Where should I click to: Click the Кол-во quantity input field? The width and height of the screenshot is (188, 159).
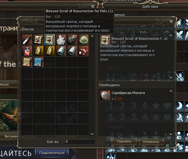pos(80,142)
